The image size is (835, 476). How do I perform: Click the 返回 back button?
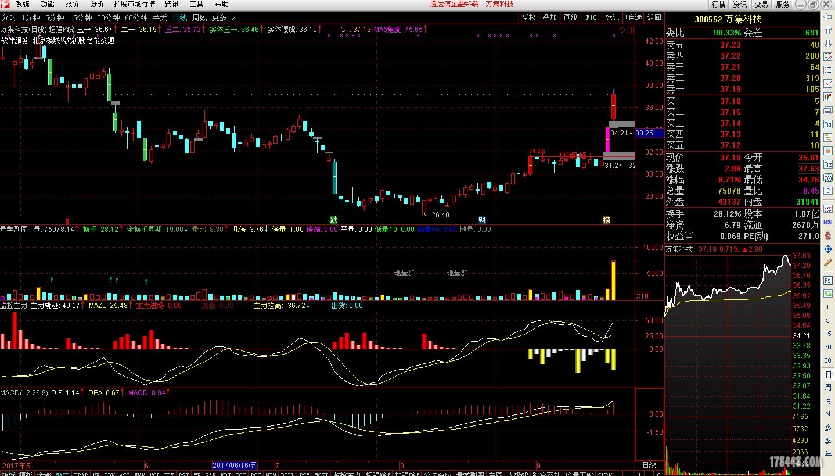pos(654,17)
